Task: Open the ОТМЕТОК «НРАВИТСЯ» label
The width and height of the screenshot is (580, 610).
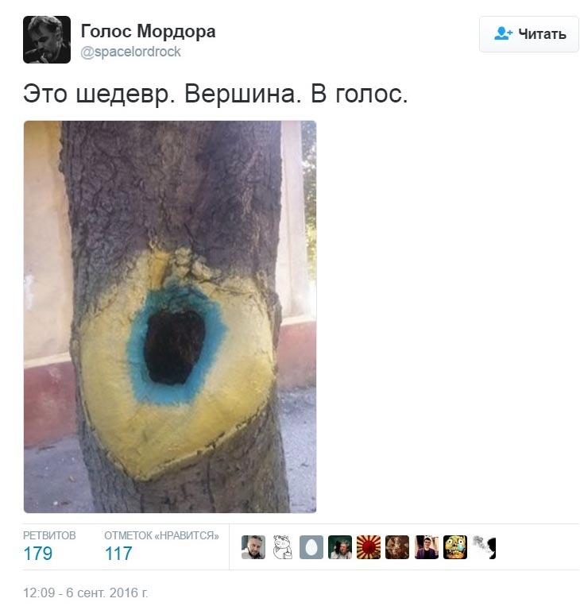Action: (x=161, y=535)
